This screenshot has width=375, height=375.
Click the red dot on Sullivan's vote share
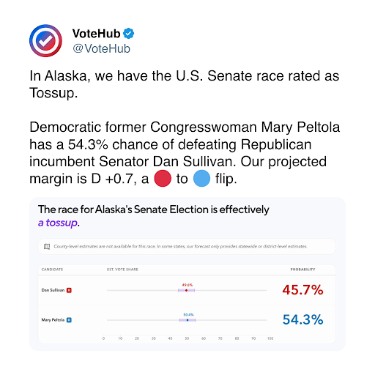(x=186, y=291)
